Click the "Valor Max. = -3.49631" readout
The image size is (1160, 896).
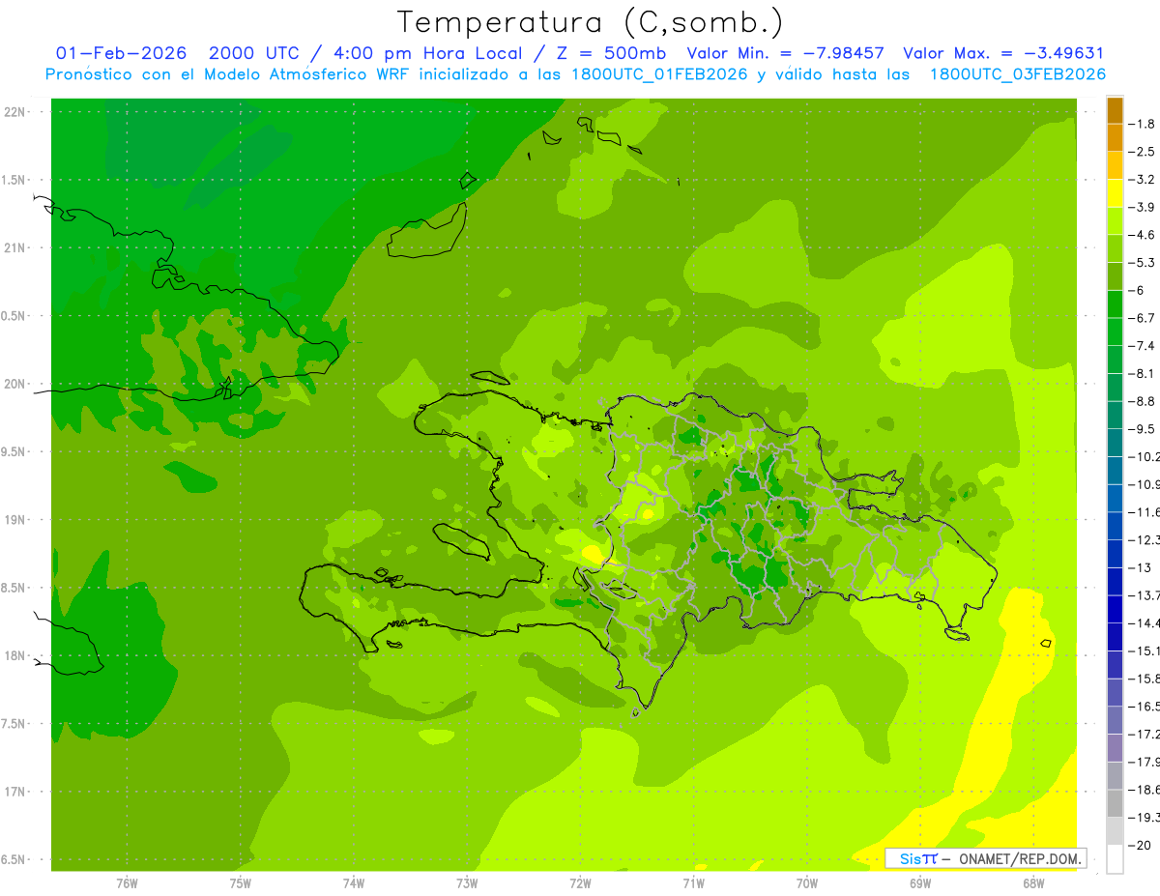[x=1002, y=53]
